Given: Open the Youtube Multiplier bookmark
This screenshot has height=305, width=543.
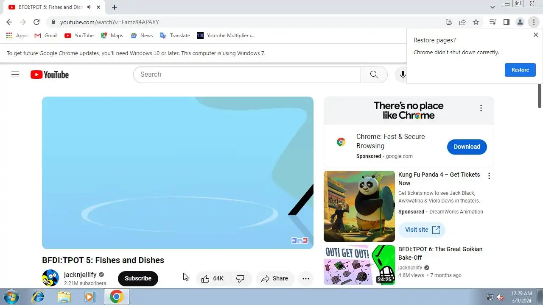Looking at the screenshot, I should [226, 36].
